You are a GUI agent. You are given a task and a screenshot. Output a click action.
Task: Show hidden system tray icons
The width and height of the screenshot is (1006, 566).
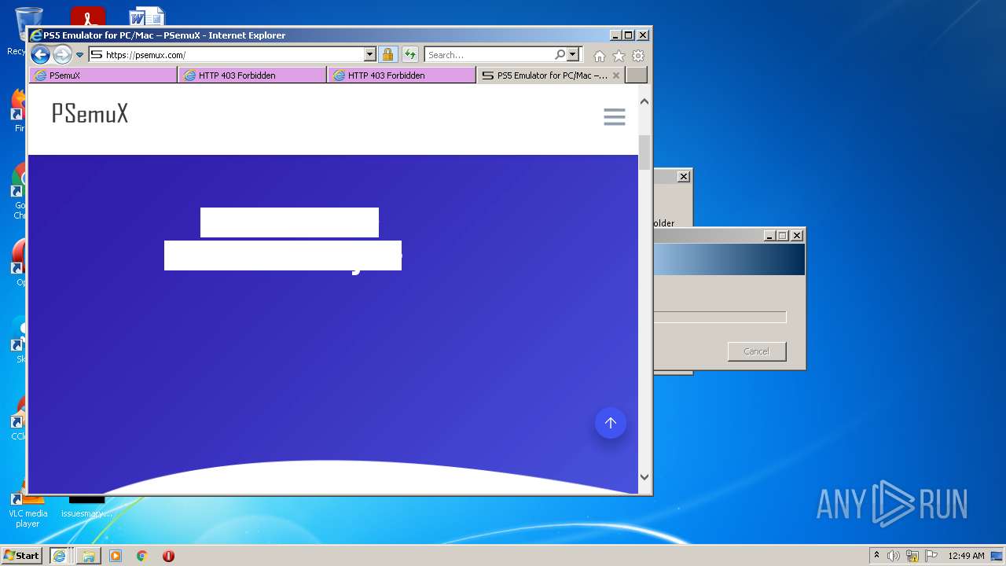(877, 556)
